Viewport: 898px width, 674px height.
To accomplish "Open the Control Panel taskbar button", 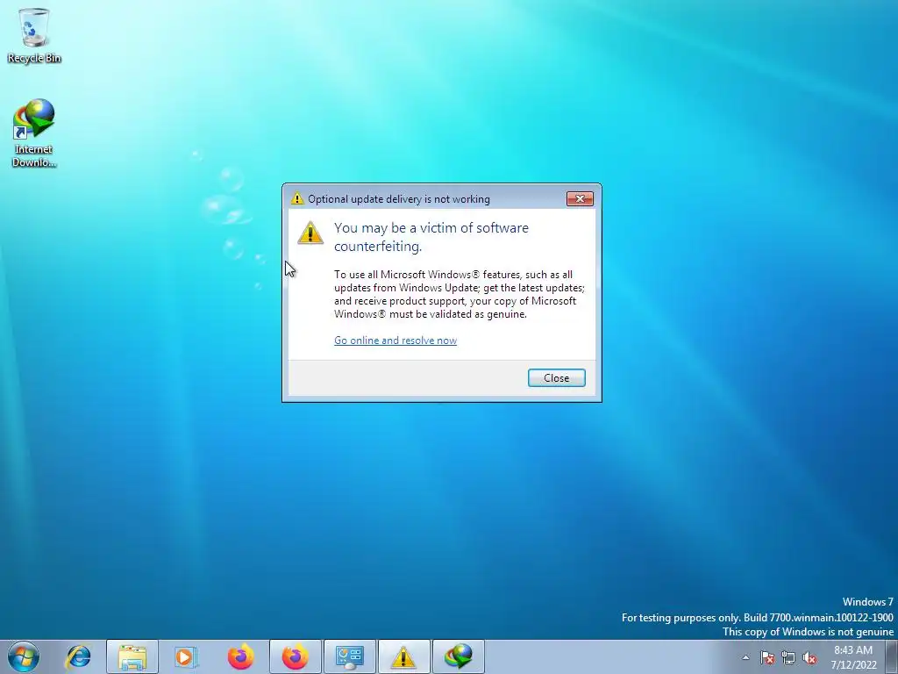I will pos(350,656).
